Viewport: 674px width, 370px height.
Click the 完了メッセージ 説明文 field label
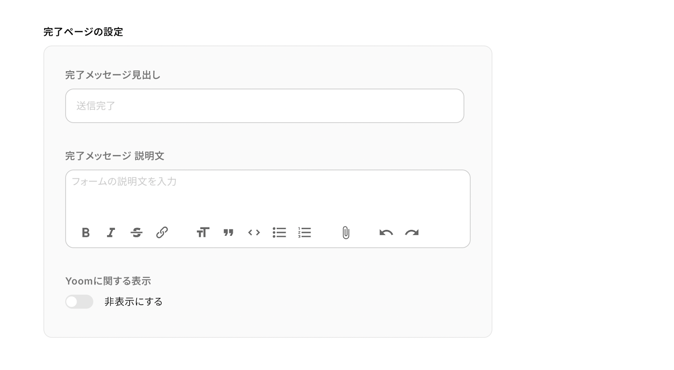pyautogui.click(x=115, y=156)
